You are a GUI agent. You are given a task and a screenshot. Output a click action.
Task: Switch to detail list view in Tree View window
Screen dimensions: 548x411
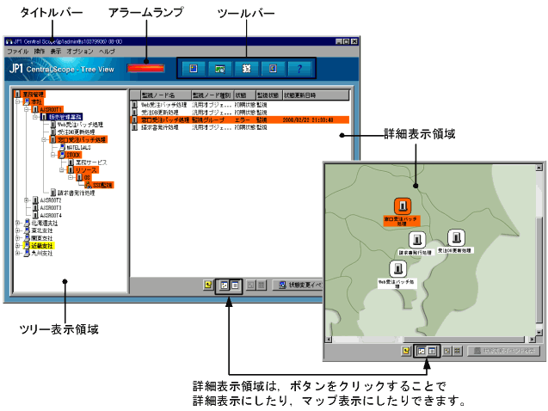click(x=235, y=285)
